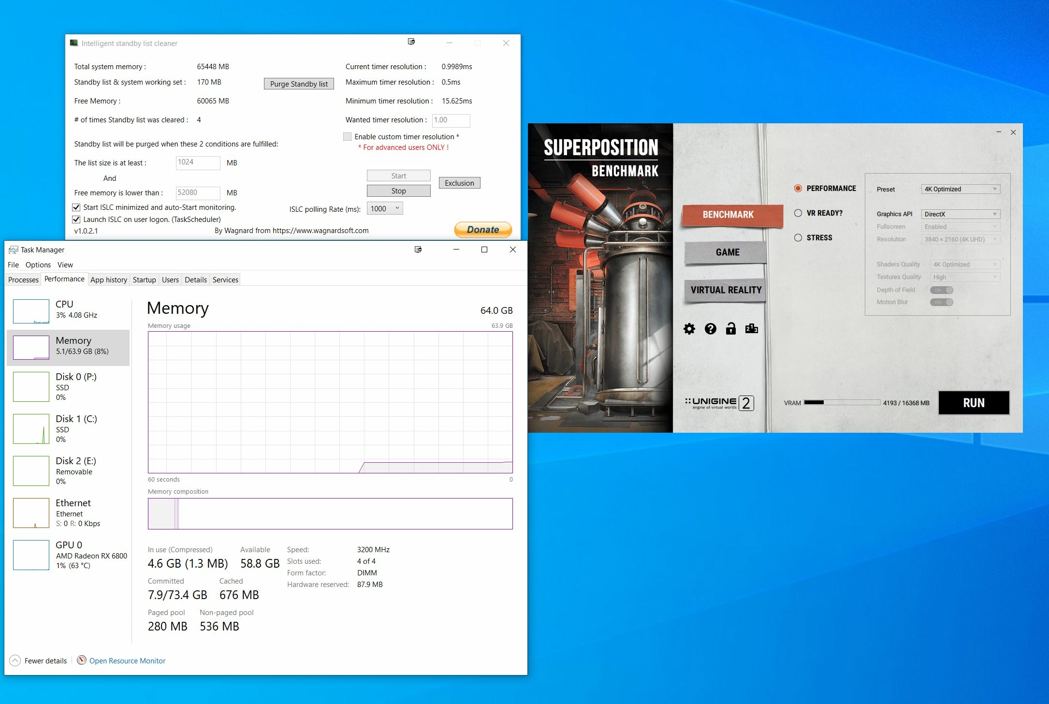Maximize the Task Manager window
Viewport: 1049px width, 704px height.
(x=484, y=249)
